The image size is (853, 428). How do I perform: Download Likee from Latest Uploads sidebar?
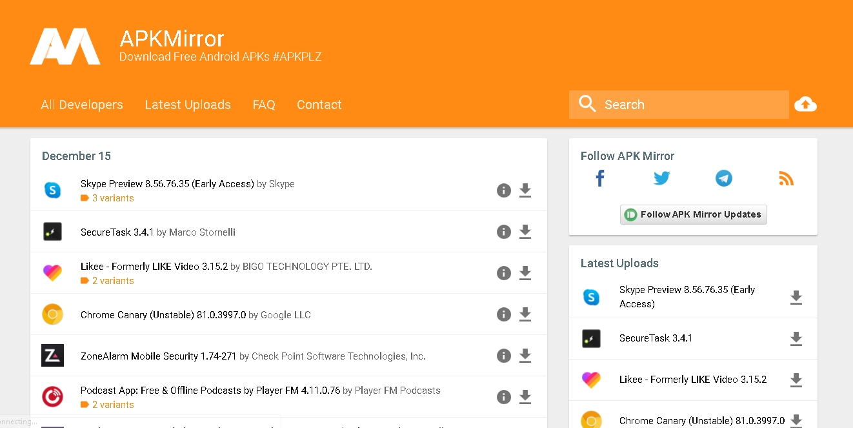[x=796, y=380]
